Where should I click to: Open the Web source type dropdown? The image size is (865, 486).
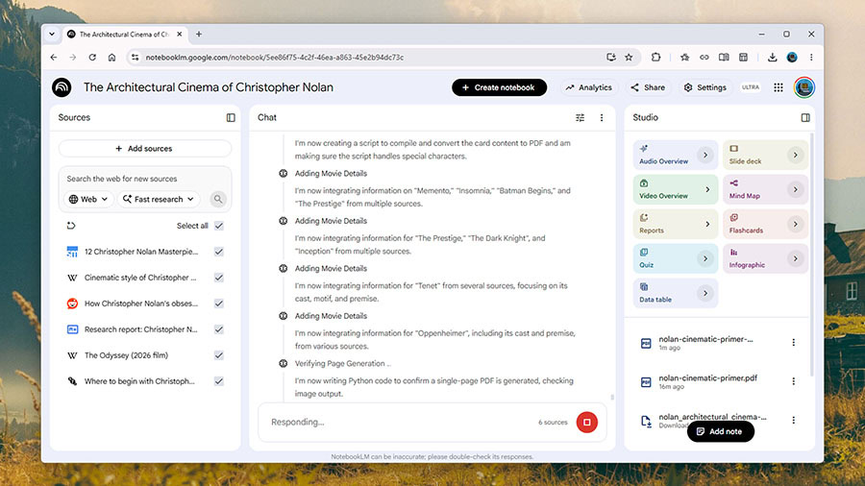88,199
